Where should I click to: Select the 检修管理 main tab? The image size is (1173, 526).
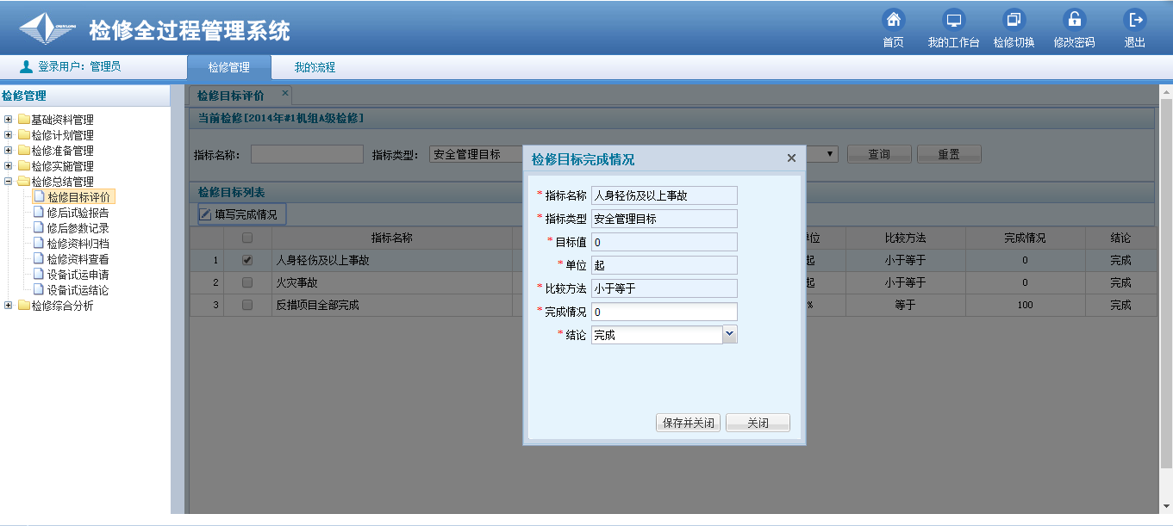coord(229,67)
